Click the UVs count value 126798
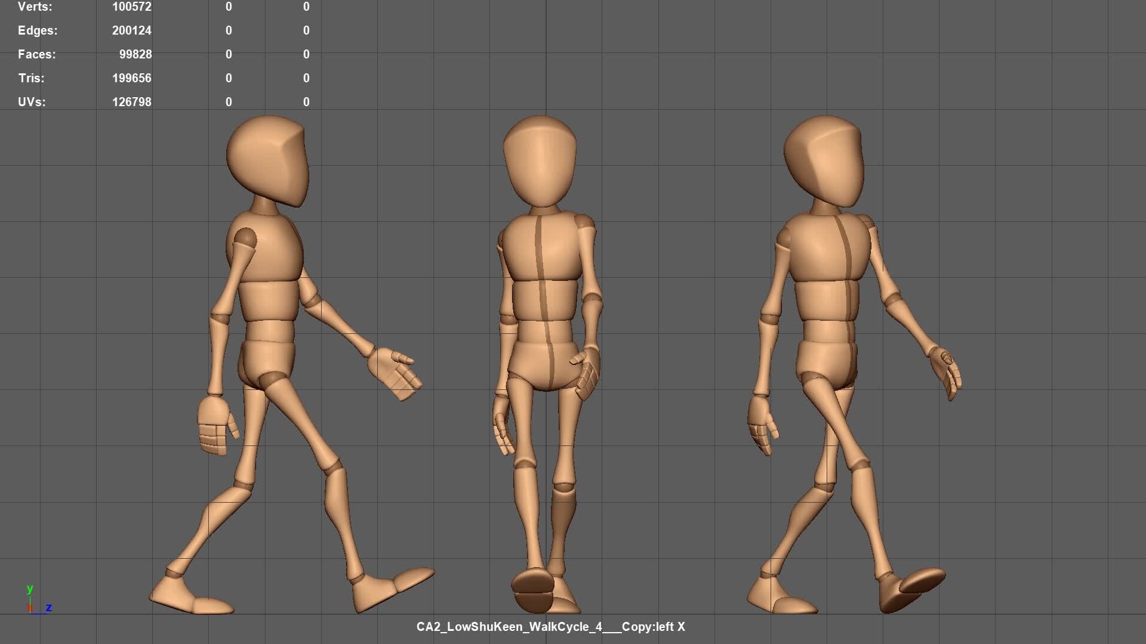The width and height of the screenshot is (1146, 644). 133,102
